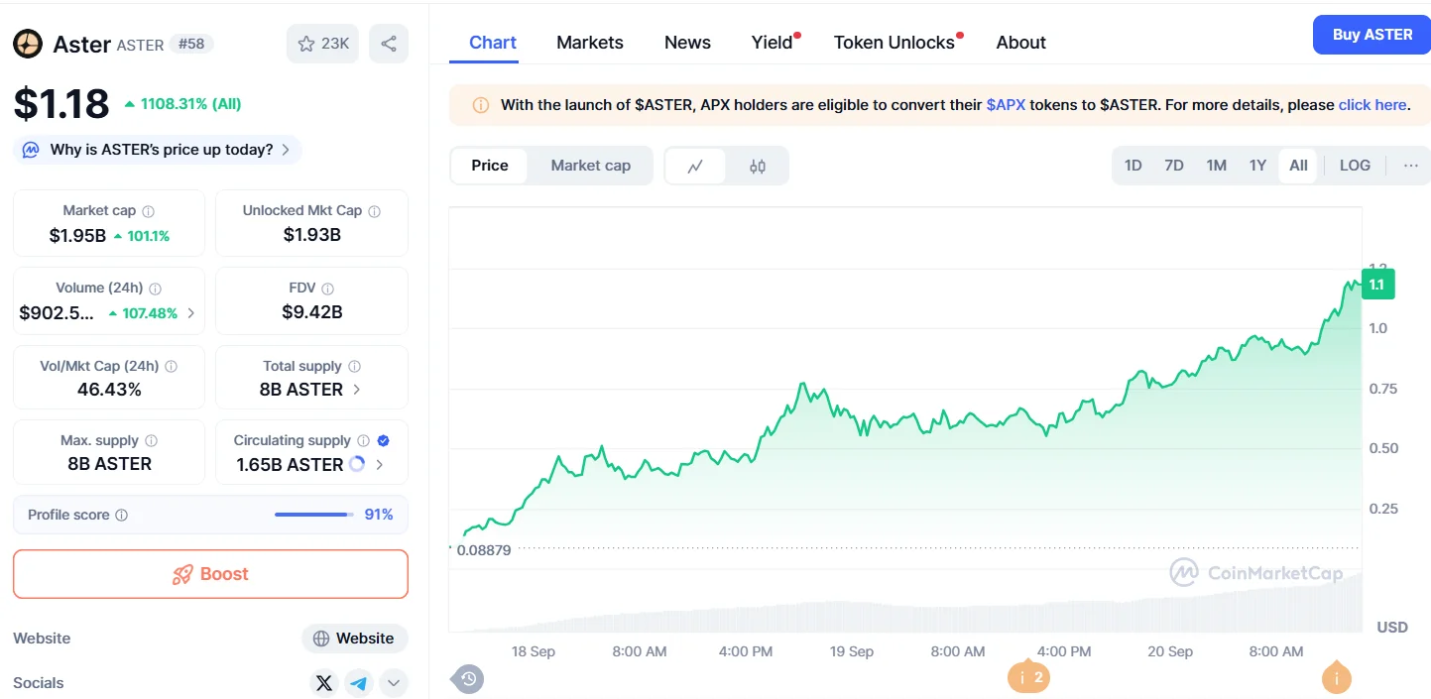Click the 1.1 current price label

pos(1377,285)
